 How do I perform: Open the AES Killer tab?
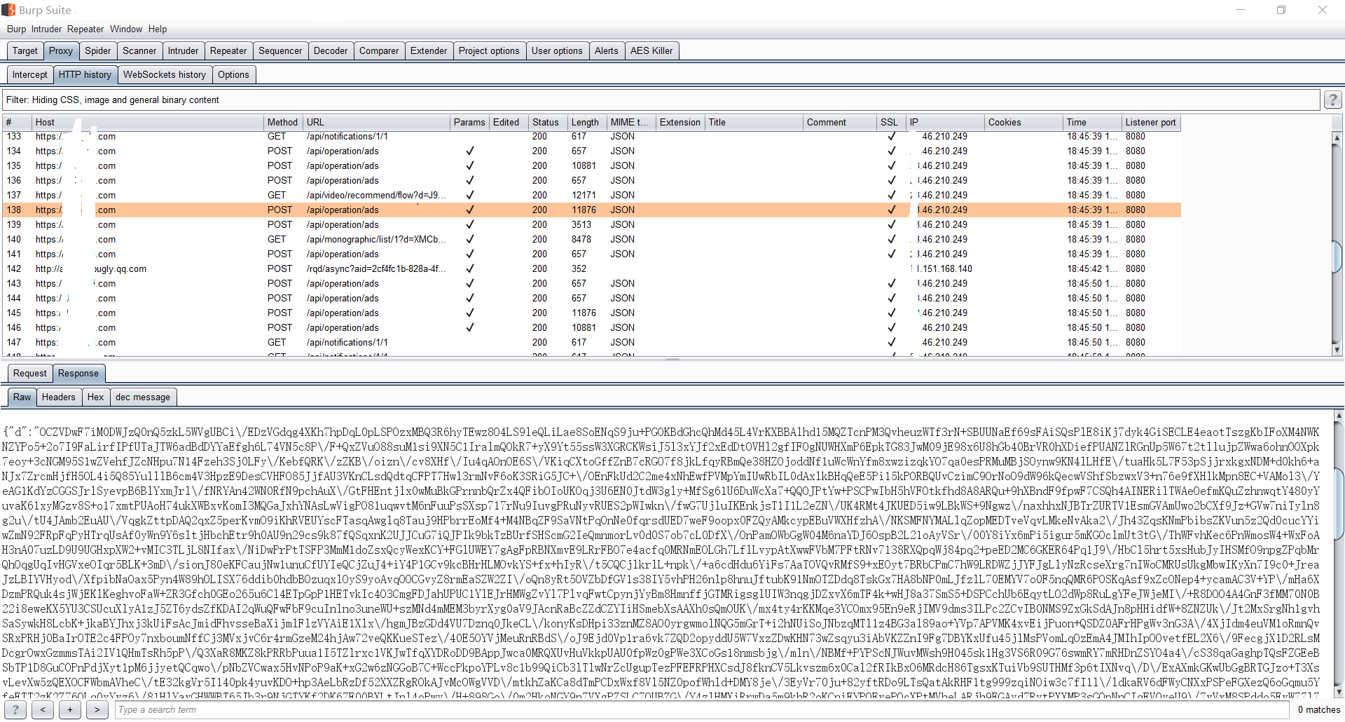(x=651, y=51)
